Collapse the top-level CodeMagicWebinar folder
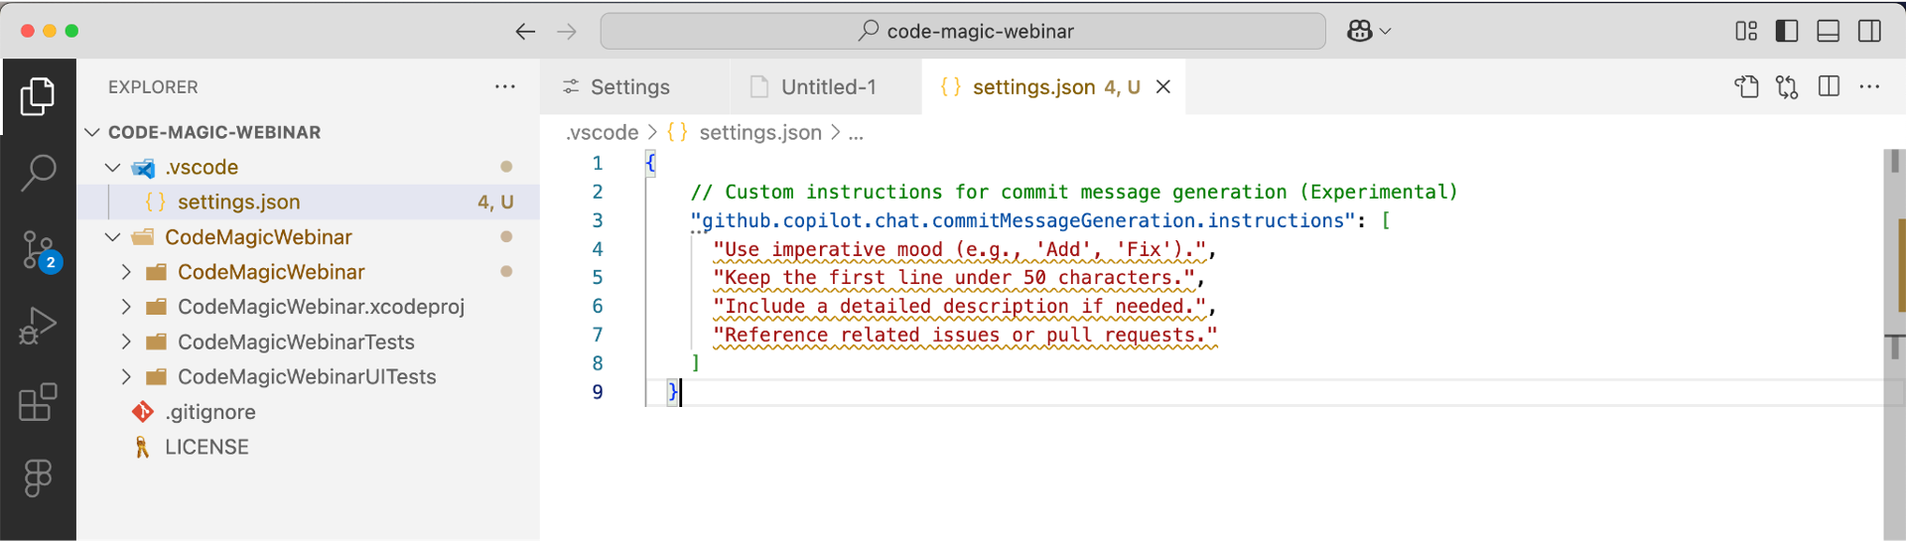The height and width of the screenshot is (542, 1906). [x=113, y=237]
